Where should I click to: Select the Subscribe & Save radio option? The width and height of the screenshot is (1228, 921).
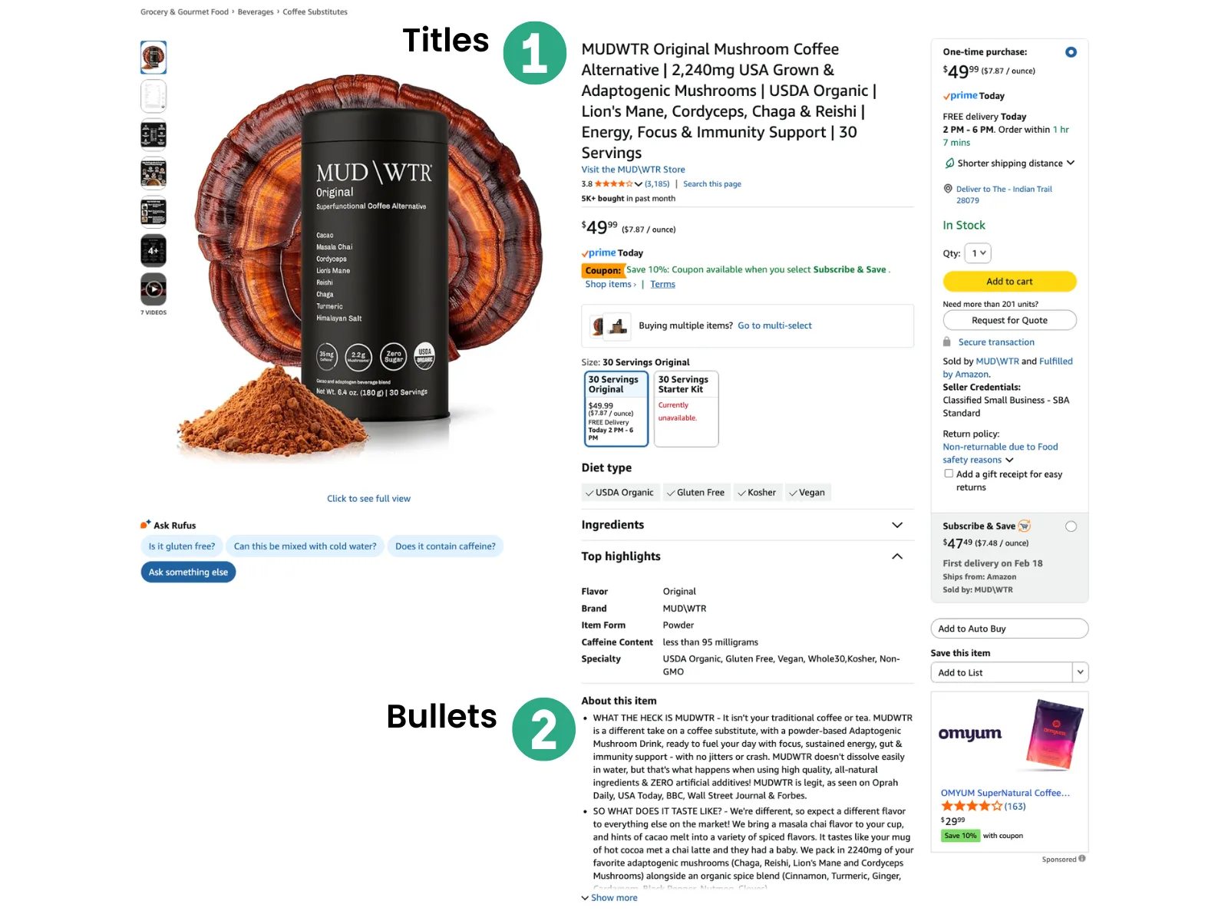[1071, 527]
